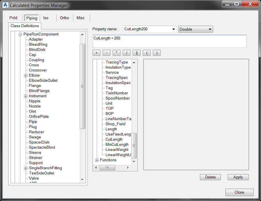Image resolution: width=261 pixels, height=201 pixels.
Task: Expand the Elbow class node
Action: click(26, 75)
